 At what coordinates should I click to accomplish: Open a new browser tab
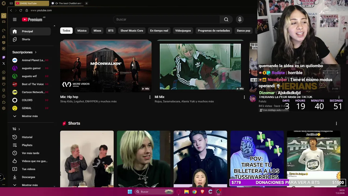tap(86, 3)
